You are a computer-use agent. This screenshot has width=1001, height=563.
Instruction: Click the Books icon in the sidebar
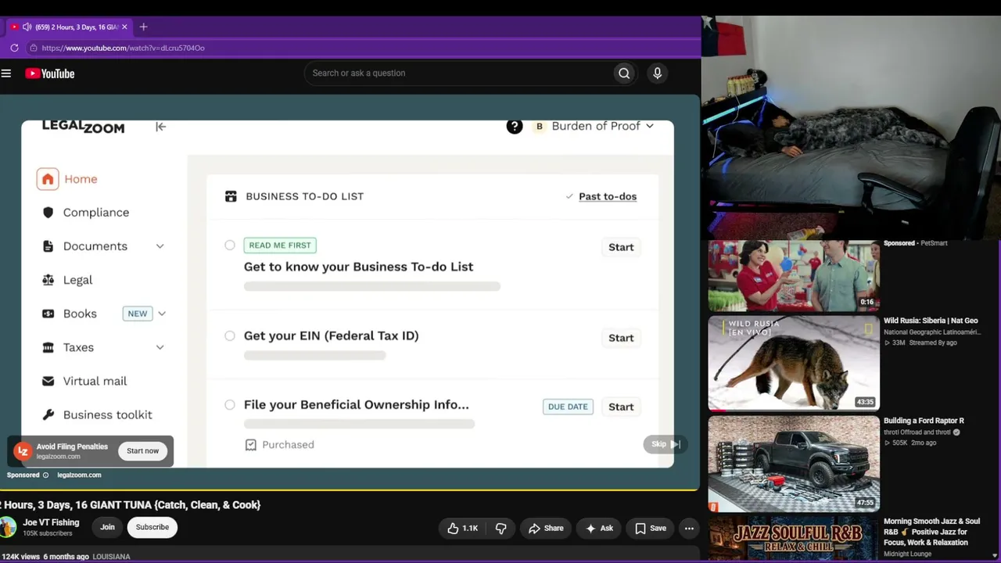coord(48,314)
